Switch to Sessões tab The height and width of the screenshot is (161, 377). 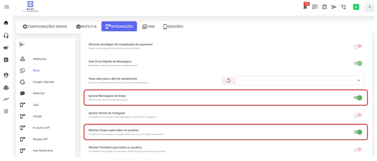(173, 27)
